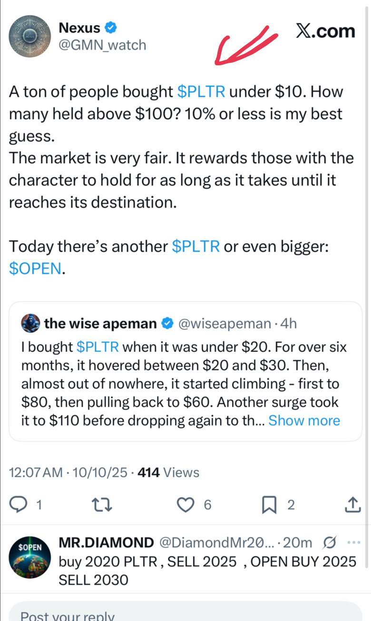Open the $OPEN cashtag link
This screenshot has width=371, height=621.
click(35, 269)
